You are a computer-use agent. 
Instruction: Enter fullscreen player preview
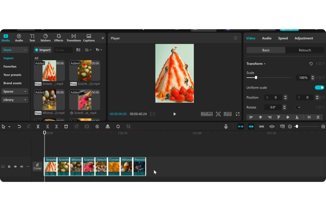(238, 114)
